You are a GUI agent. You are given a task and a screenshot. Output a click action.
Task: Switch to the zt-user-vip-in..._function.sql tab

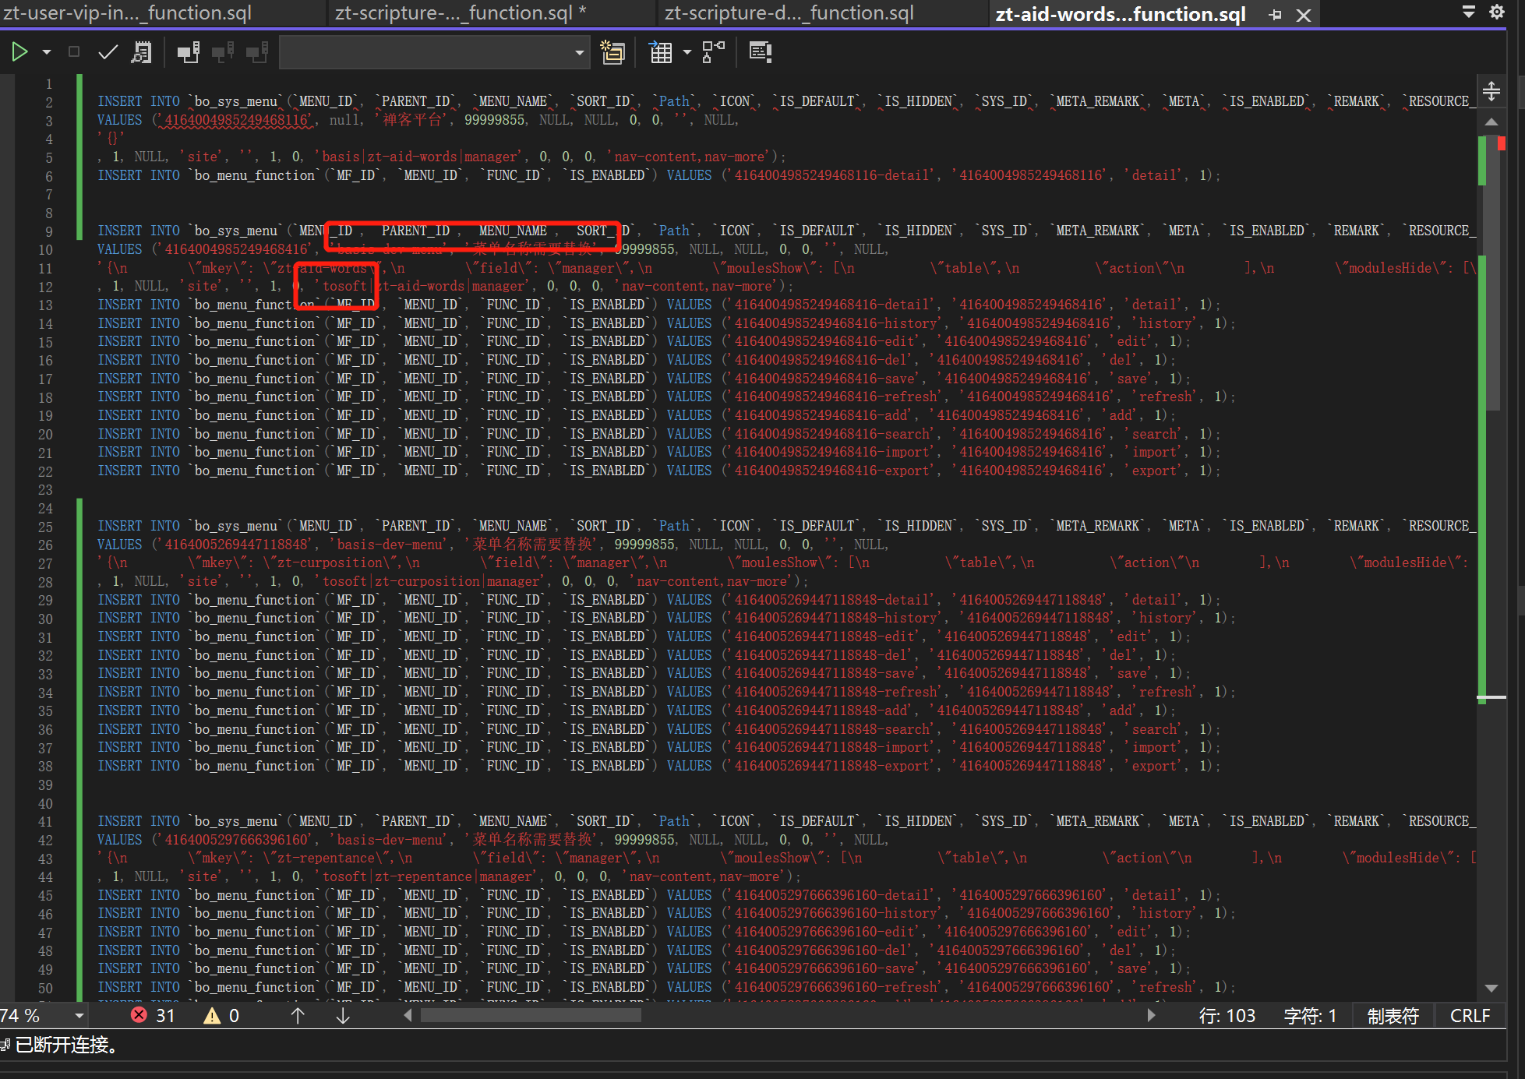click(127, 13)
